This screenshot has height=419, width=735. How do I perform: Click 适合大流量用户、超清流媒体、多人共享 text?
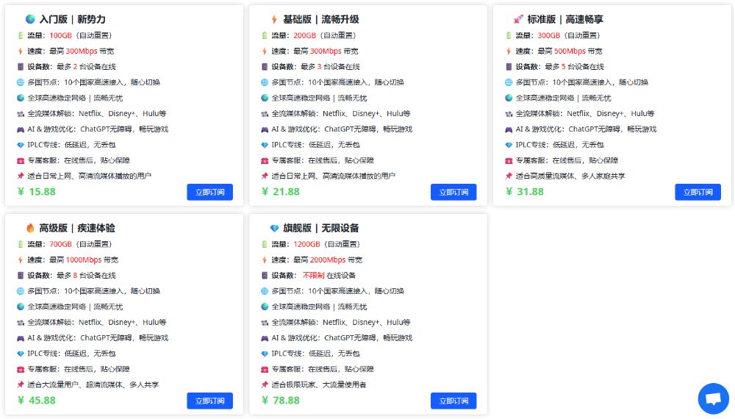[x=93, y=384]
